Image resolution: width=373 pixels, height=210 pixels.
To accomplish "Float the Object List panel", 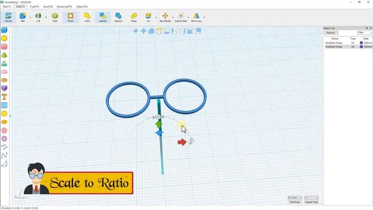I will 367,28.
